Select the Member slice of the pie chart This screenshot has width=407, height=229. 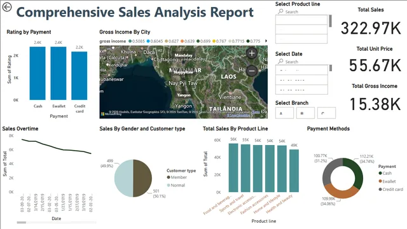point(142,178)
